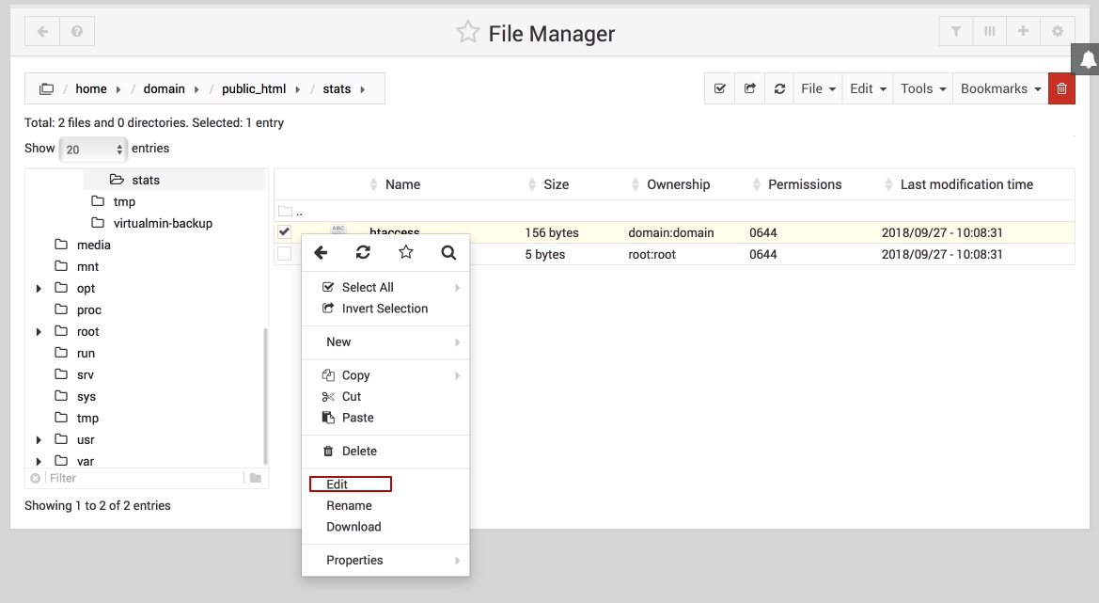1099x603 pixels.
Task: Choose Edit from the context menu
Action: coord(338,484)
